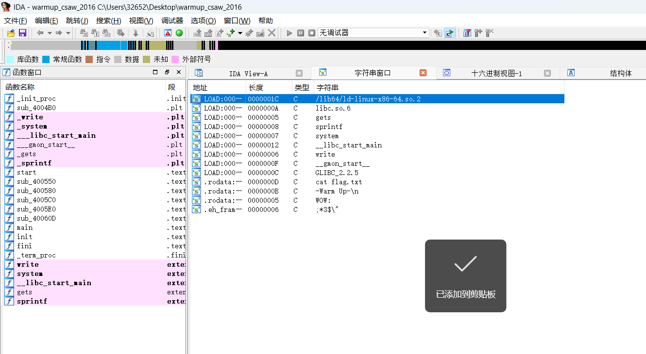Click binoculars with T text search icon
The image size is (646, 354).
(x=95, y=33)
